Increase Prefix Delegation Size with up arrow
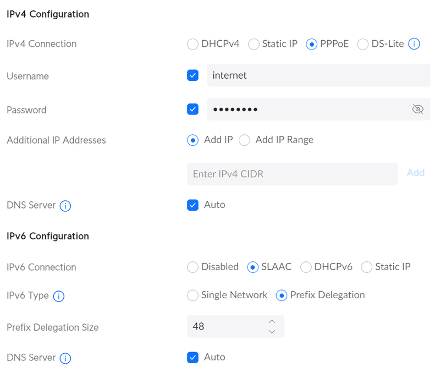This screenshot has height=389, width=440. click(272, 322)
